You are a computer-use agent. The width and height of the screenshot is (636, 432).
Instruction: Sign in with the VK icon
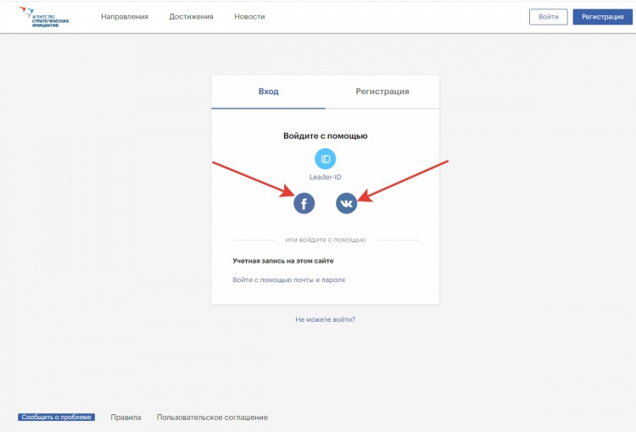[347, 203]
